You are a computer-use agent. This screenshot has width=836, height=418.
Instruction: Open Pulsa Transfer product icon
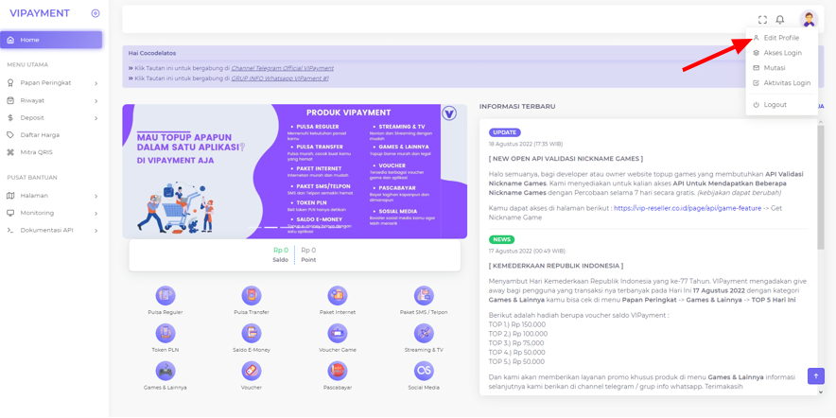point(252,295)
